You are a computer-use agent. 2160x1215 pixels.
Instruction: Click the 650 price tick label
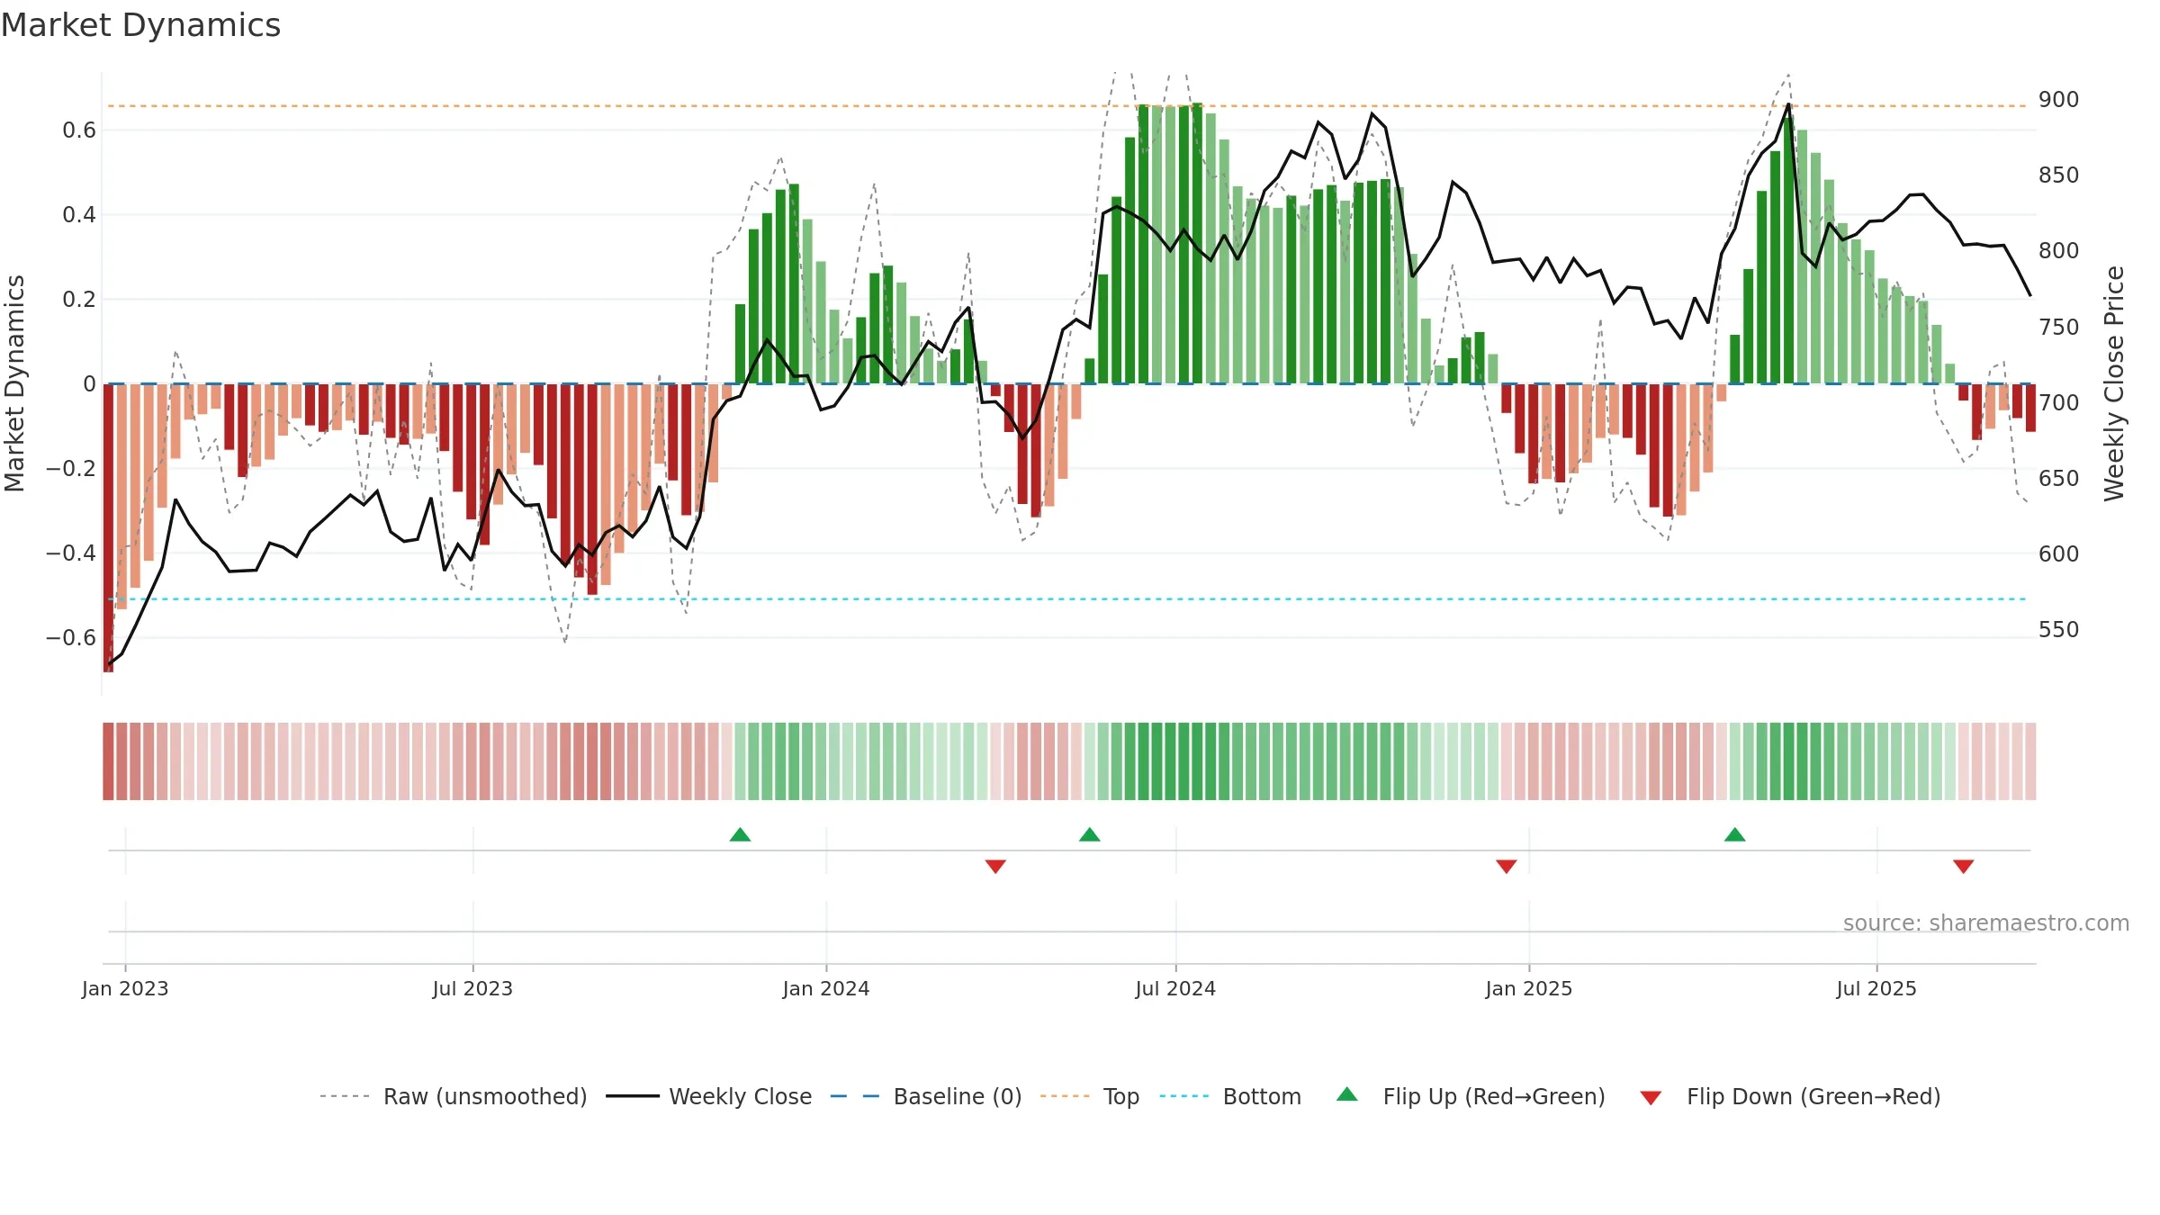tap(2059, 478)
